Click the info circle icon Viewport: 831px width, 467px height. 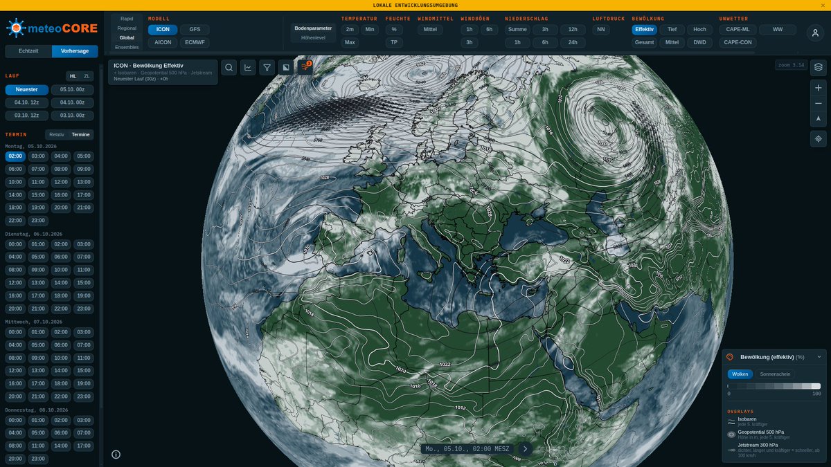tap(116, 455)
